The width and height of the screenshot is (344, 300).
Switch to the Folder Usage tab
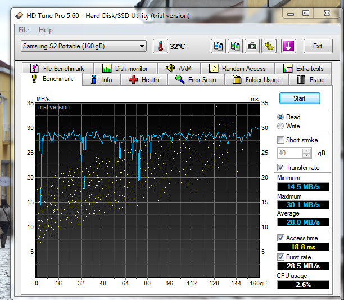coord(257,80)
